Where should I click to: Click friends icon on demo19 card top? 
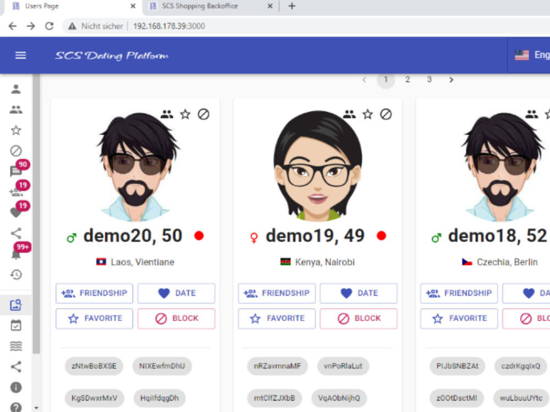[349, 114]
